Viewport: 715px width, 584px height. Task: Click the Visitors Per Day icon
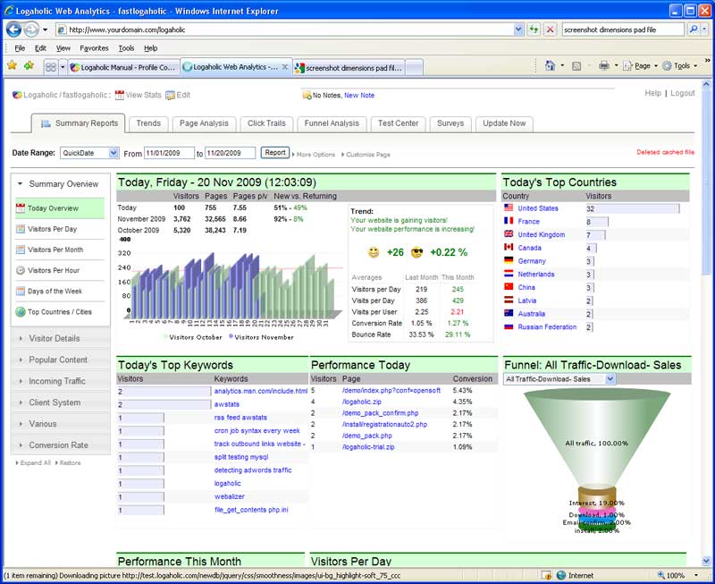[21, 229]
